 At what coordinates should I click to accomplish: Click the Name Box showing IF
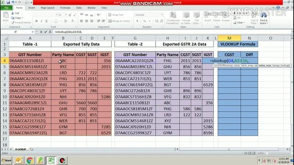pyautogui.click(x=16, y=32)
